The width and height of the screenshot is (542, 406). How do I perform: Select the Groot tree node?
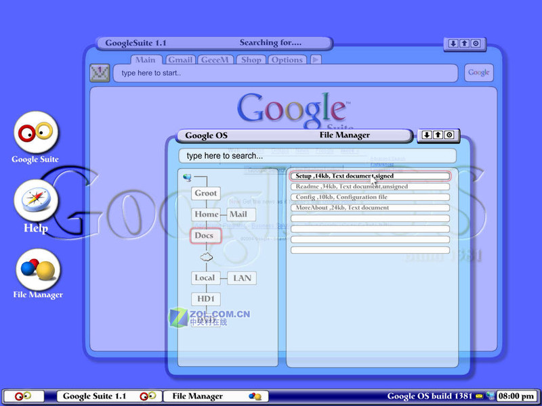(206, 193)
